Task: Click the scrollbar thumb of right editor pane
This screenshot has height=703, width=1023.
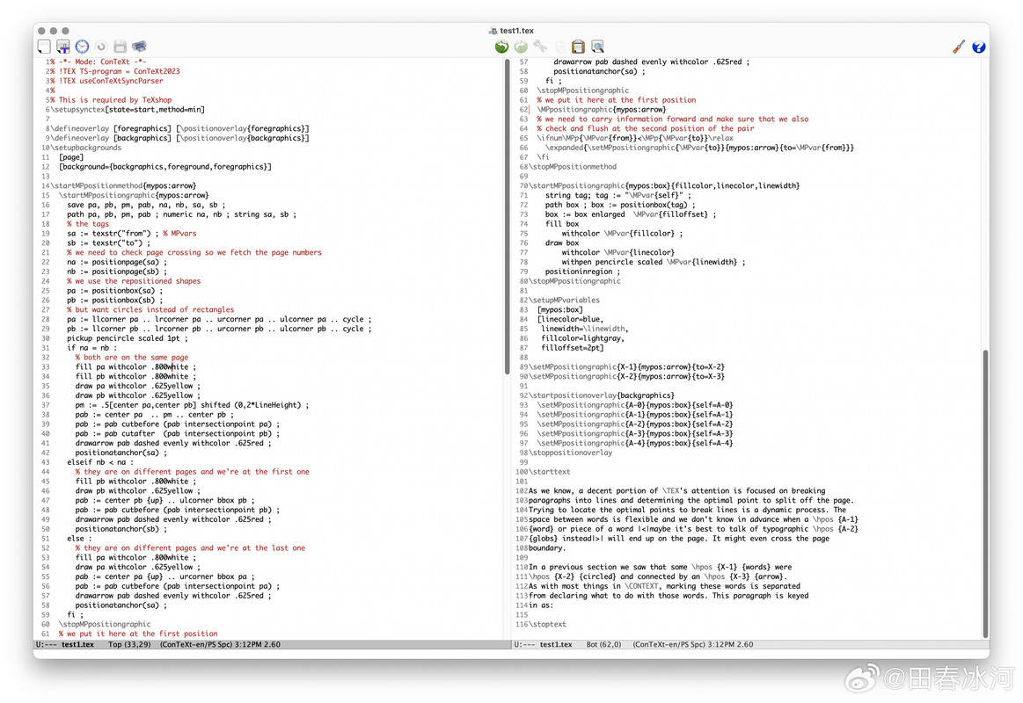Action: pyautogui.click(x=985, y=493)
